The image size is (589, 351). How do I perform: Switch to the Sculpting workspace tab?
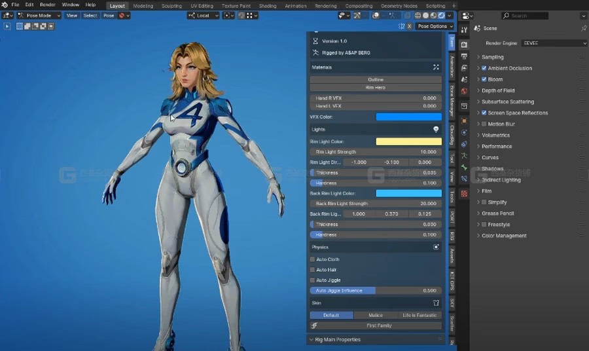[171, 6]
